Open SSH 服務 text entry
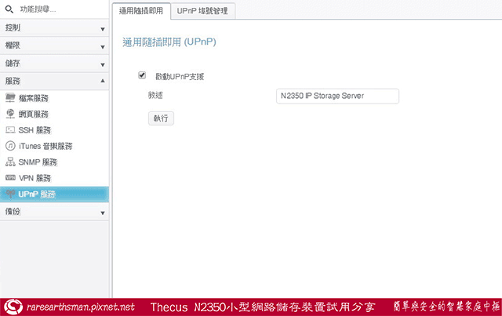The image size is (502, 316). coord(35,130)
